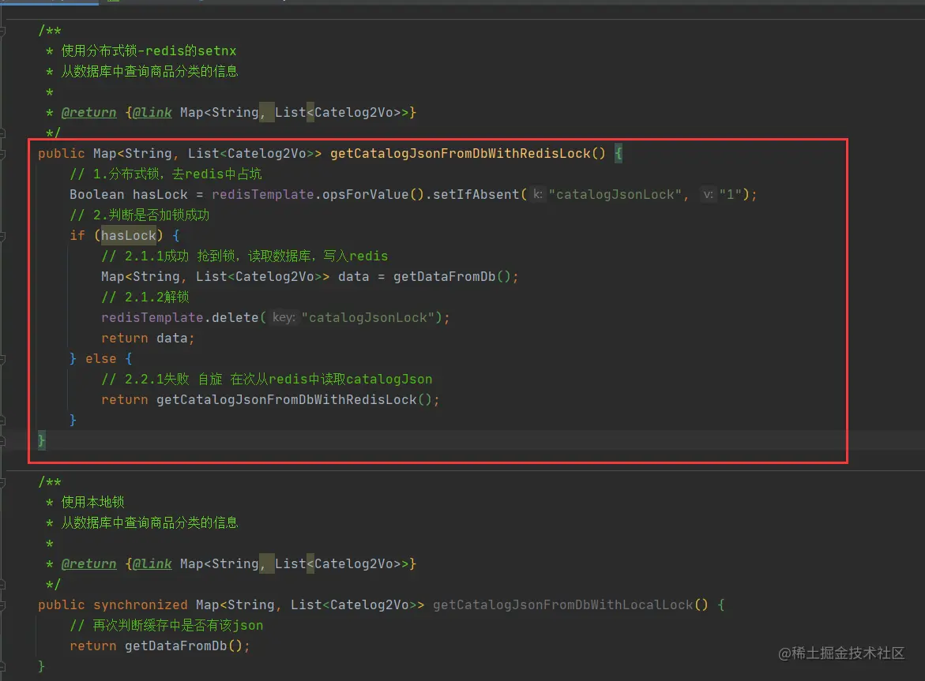The height and width of the screenshot is (681, 925).
Task: Click comment // 1.分布式锁，去redis中占坑
Action: coord(166,174)
